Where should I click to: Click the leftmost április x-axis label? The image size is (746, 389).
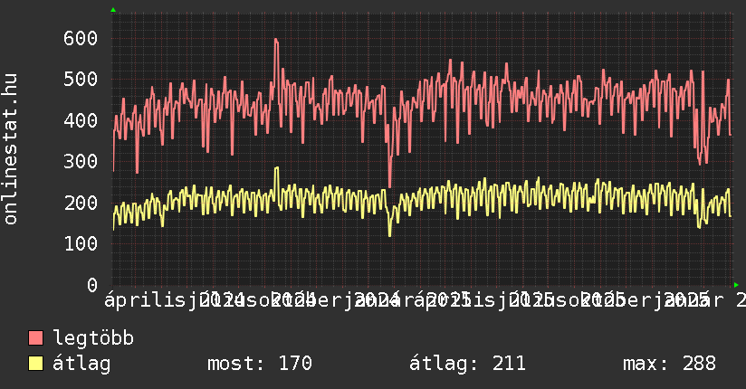click(x=145, y=299)
